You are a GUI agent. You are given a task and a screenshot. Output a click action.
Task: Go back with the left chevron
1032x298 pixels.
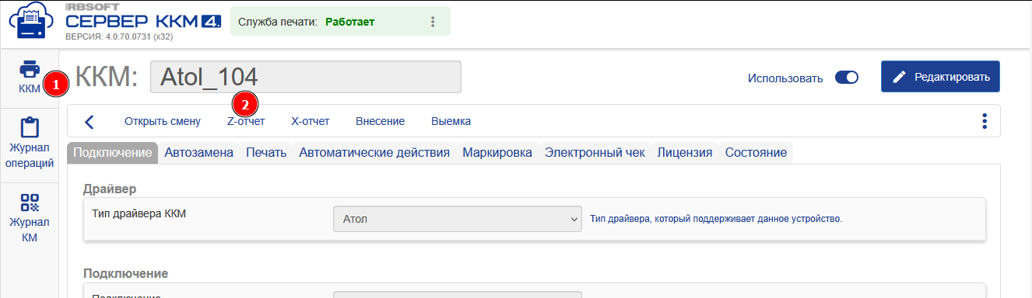[89, 121]
